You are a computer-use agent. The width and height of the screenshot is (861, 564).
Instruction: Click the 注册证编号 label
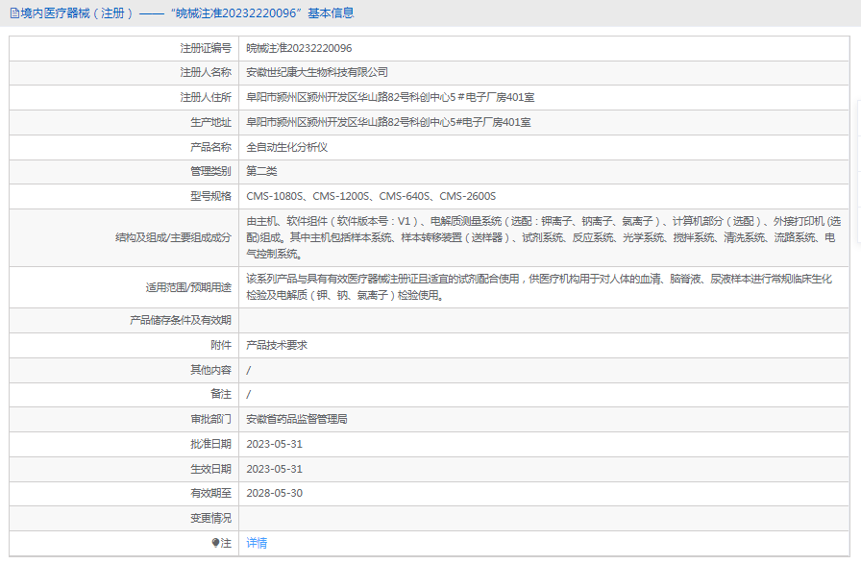(206, 48)
